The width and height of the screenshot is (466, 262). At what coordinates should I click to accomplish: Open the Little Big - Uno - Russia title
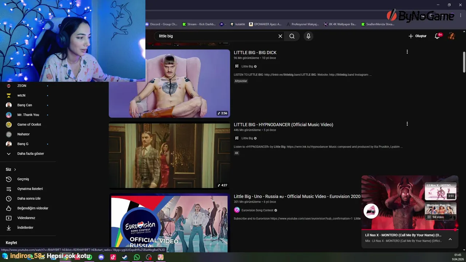(x=297, y=196)
